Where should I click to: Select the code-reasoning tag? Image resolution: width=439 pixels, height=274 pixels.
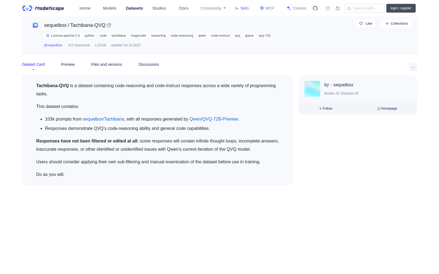click(182, 36)
